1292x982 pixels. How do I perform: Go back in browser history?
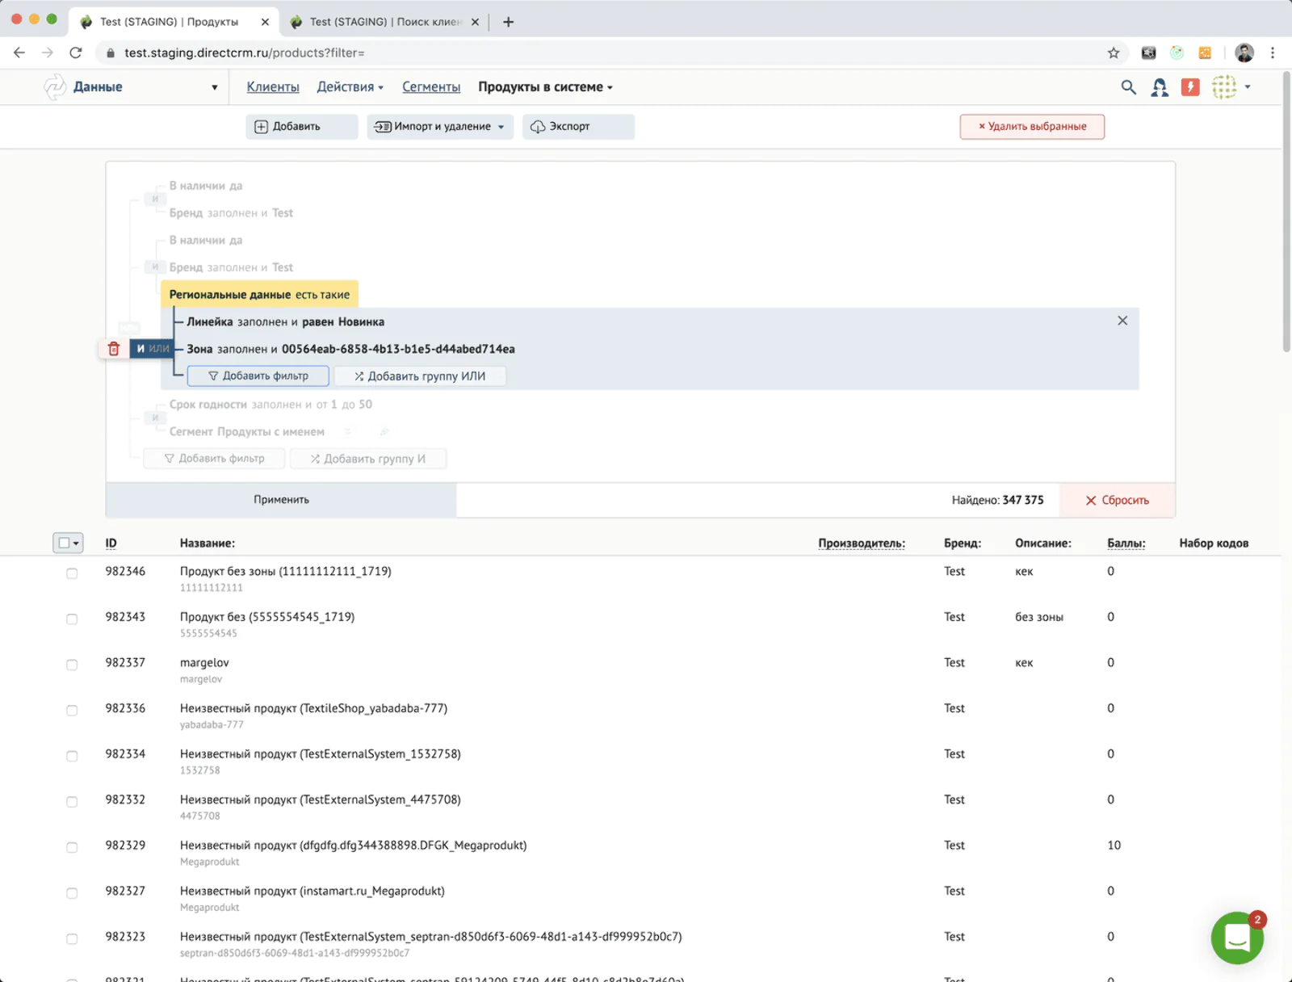point(19,52)
